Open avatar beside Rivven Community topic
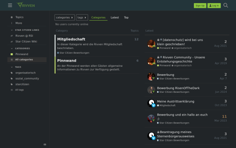 151,61
